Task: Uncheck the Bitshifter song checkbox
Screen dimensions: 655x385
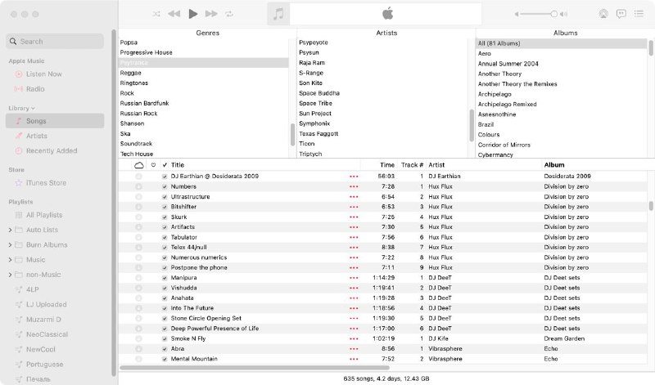Action: (165, 207)
